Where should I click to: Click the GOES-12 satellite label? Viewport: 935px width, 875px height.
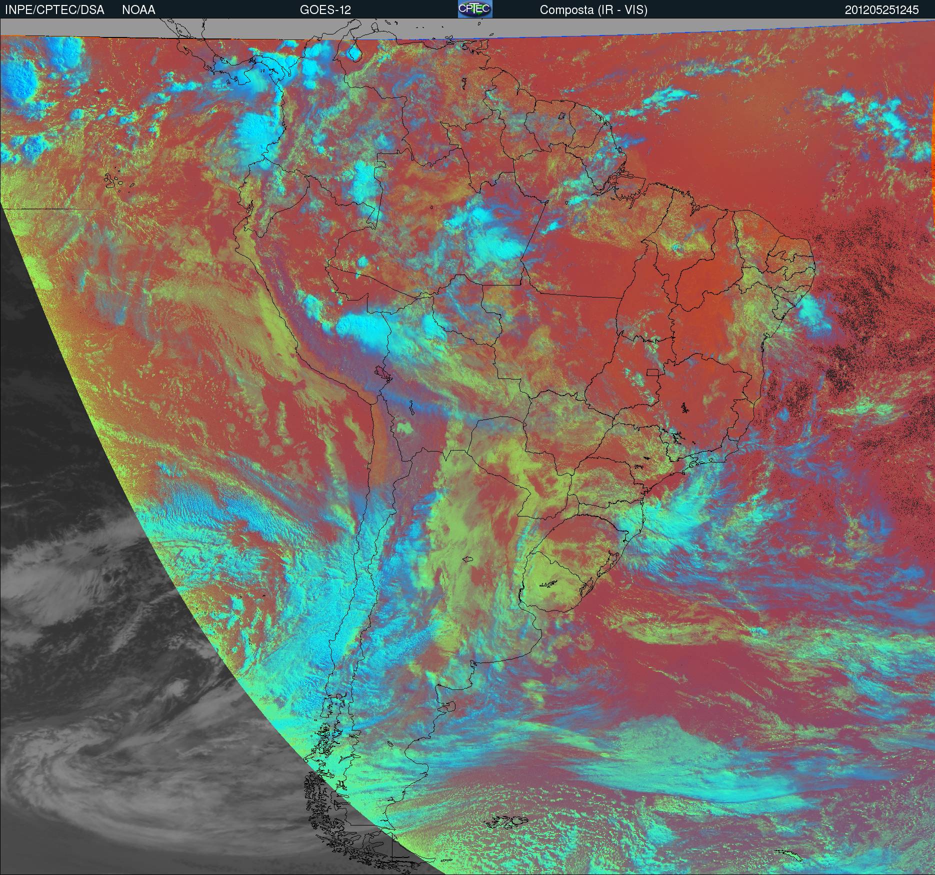pos(325,10)
